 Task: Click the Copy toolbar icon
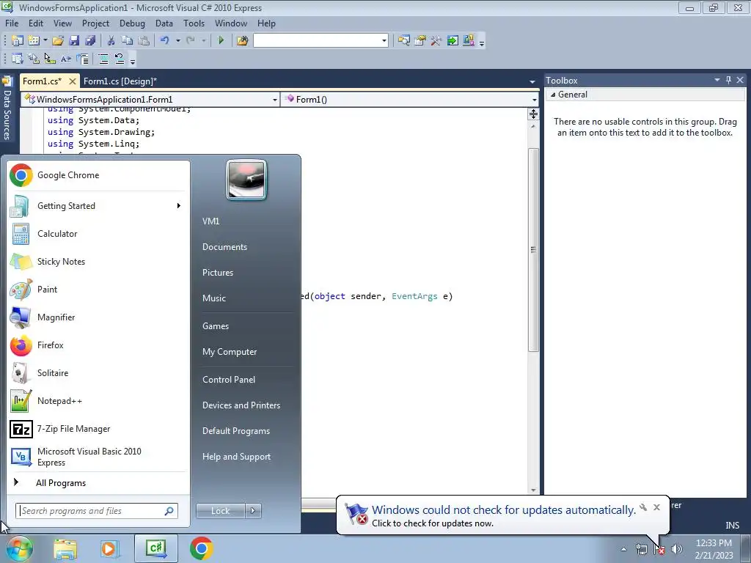127,41
